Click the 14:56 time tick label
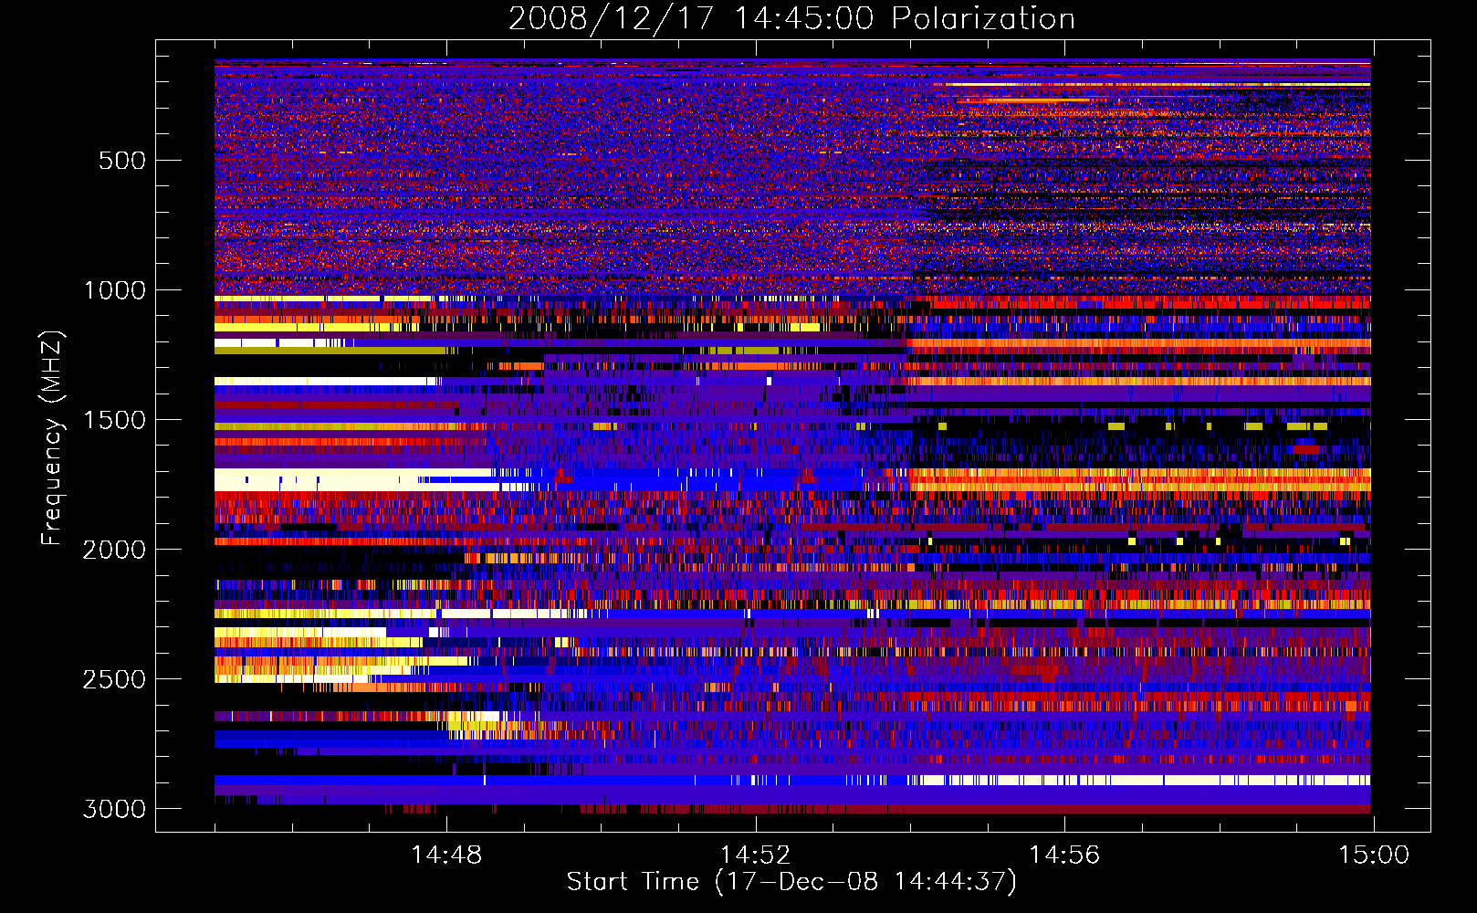 (x=1064, y=855)
